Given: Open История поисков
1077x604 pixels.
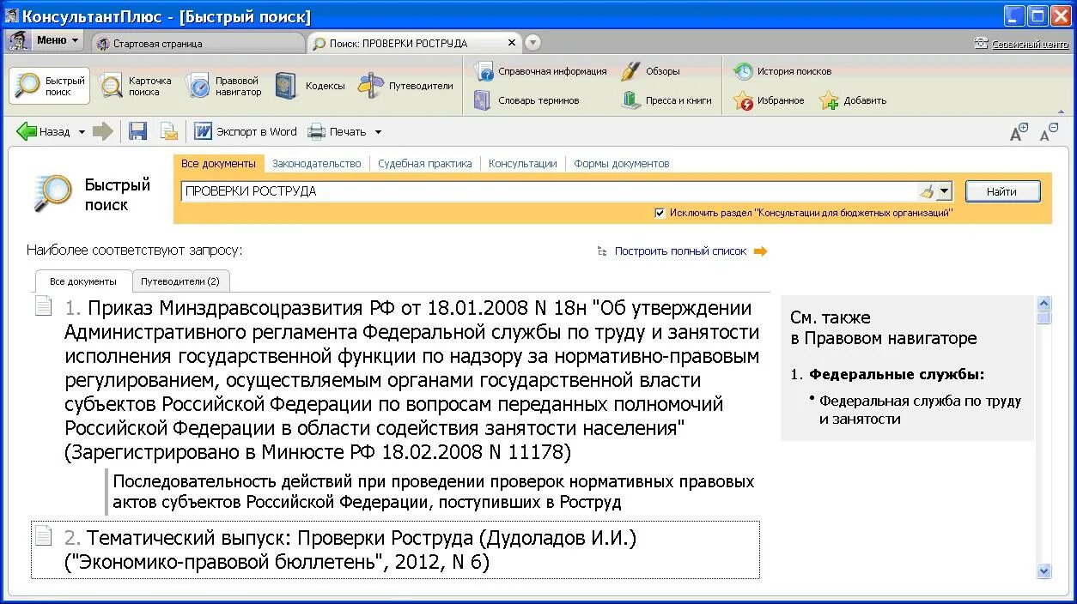Looking at the screenshot, I should click(782, 71).
